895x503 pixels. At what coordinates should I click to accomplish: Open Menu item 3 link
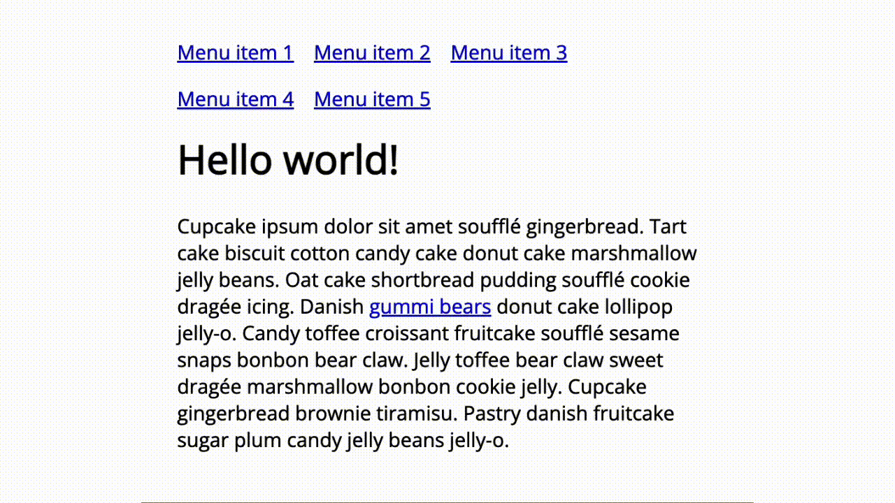coord(508,52)
